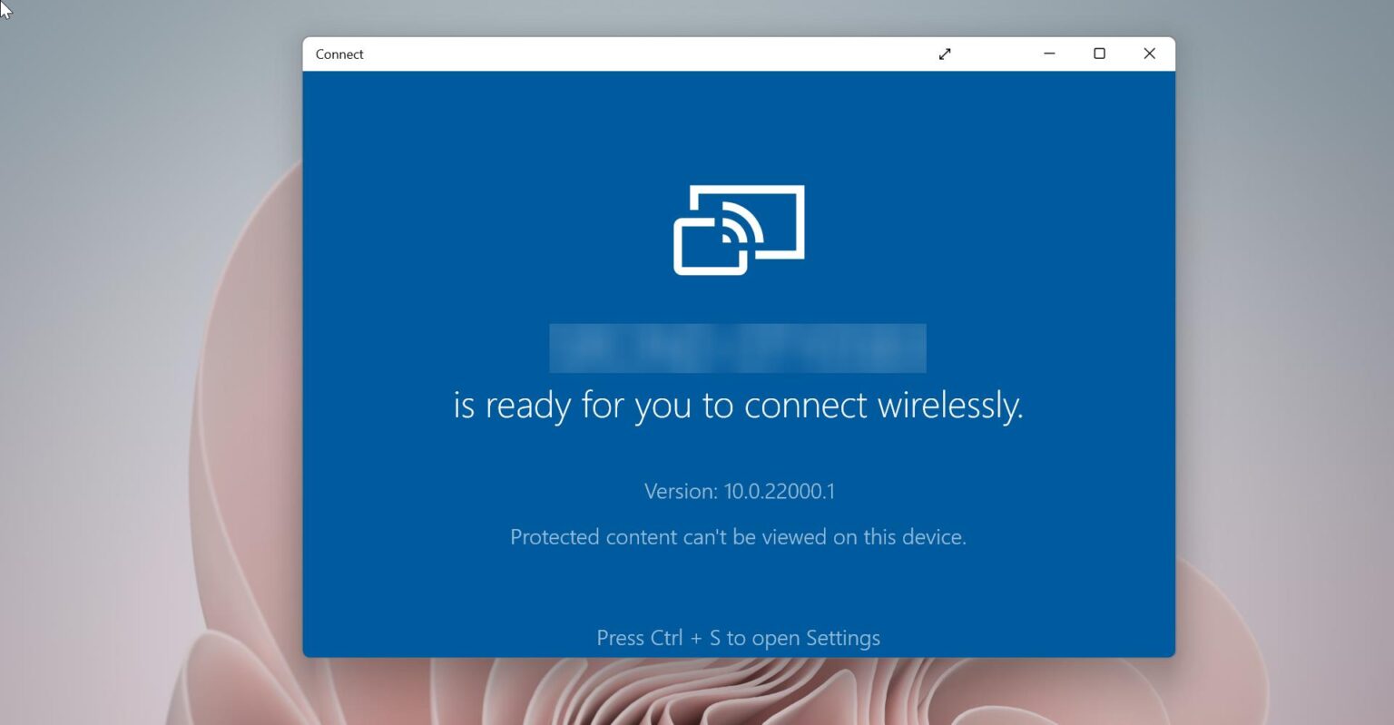Click the diagonal expand arrow in the title bar
Screen dimensions: 1394x725
(x=944, y=54)
